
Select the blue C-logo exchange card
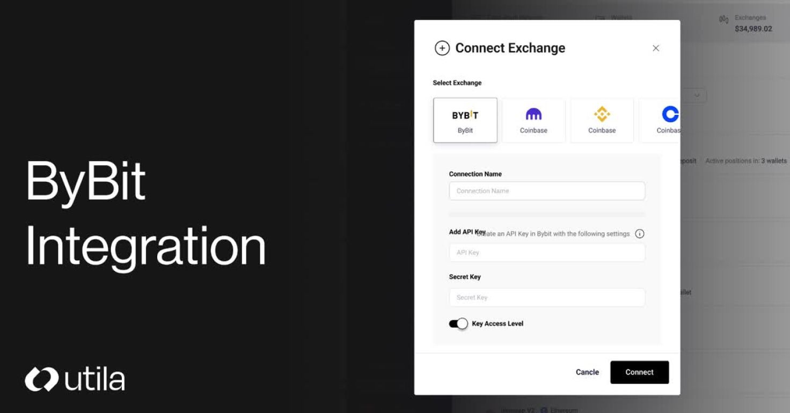[660, 120]
